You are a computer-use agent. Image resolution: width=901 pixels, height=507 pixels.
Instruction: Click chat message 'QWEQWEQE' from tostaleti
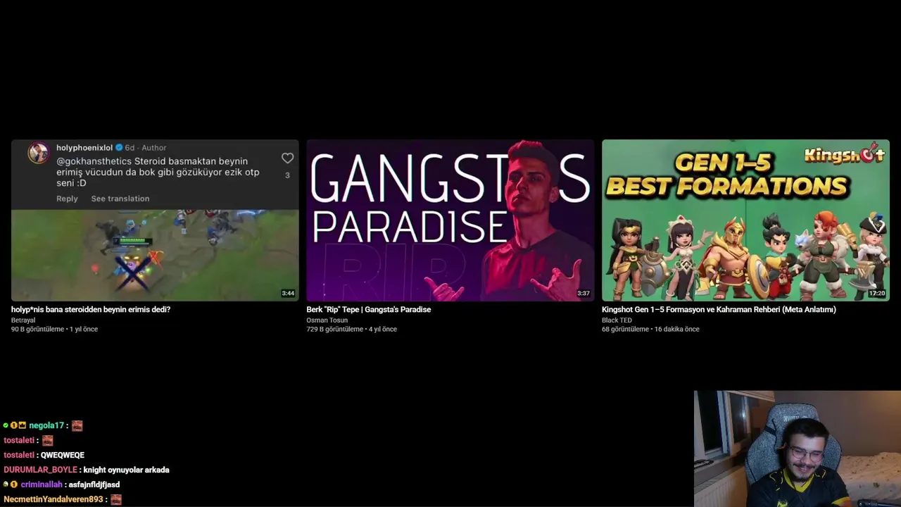[x=63, y=455]
